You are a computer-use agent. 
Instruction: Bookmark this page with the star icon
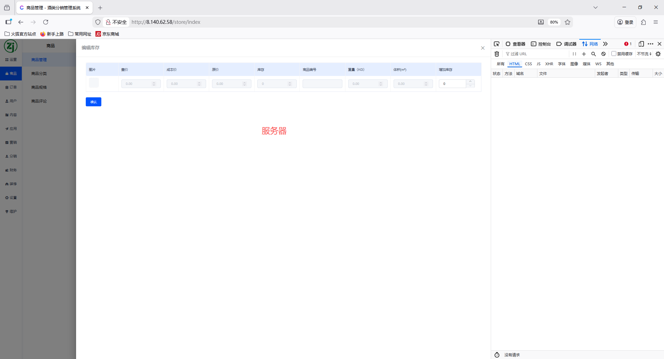568,22
